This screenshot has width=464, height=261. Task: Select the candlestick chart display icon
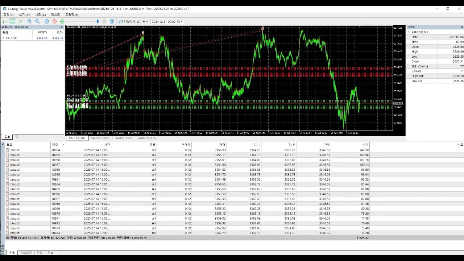tap(12, 21)
